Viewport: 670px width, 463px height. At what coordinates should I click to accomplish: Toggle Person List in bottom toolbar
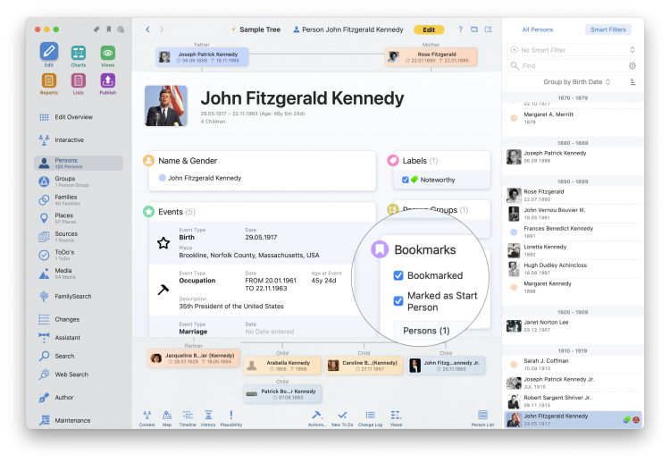[x=482, y=418]
